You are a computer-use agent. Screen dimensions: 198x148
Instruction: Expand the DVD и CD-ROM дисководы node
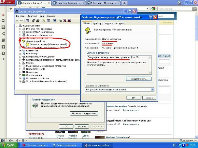(20, 29)
